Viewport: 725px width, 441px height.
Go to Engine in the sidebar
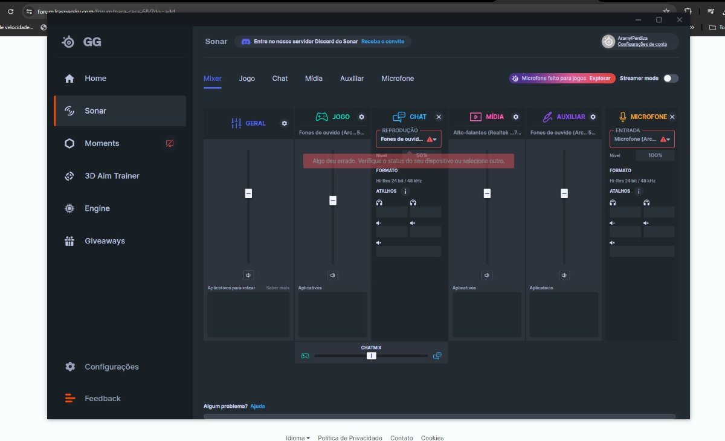click(97, 208)
